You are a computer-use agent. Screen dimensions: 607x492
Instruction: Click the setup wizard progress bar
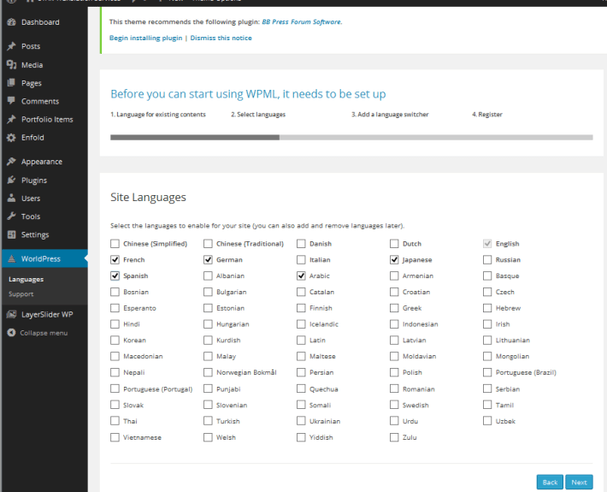(x=351, y=137)
